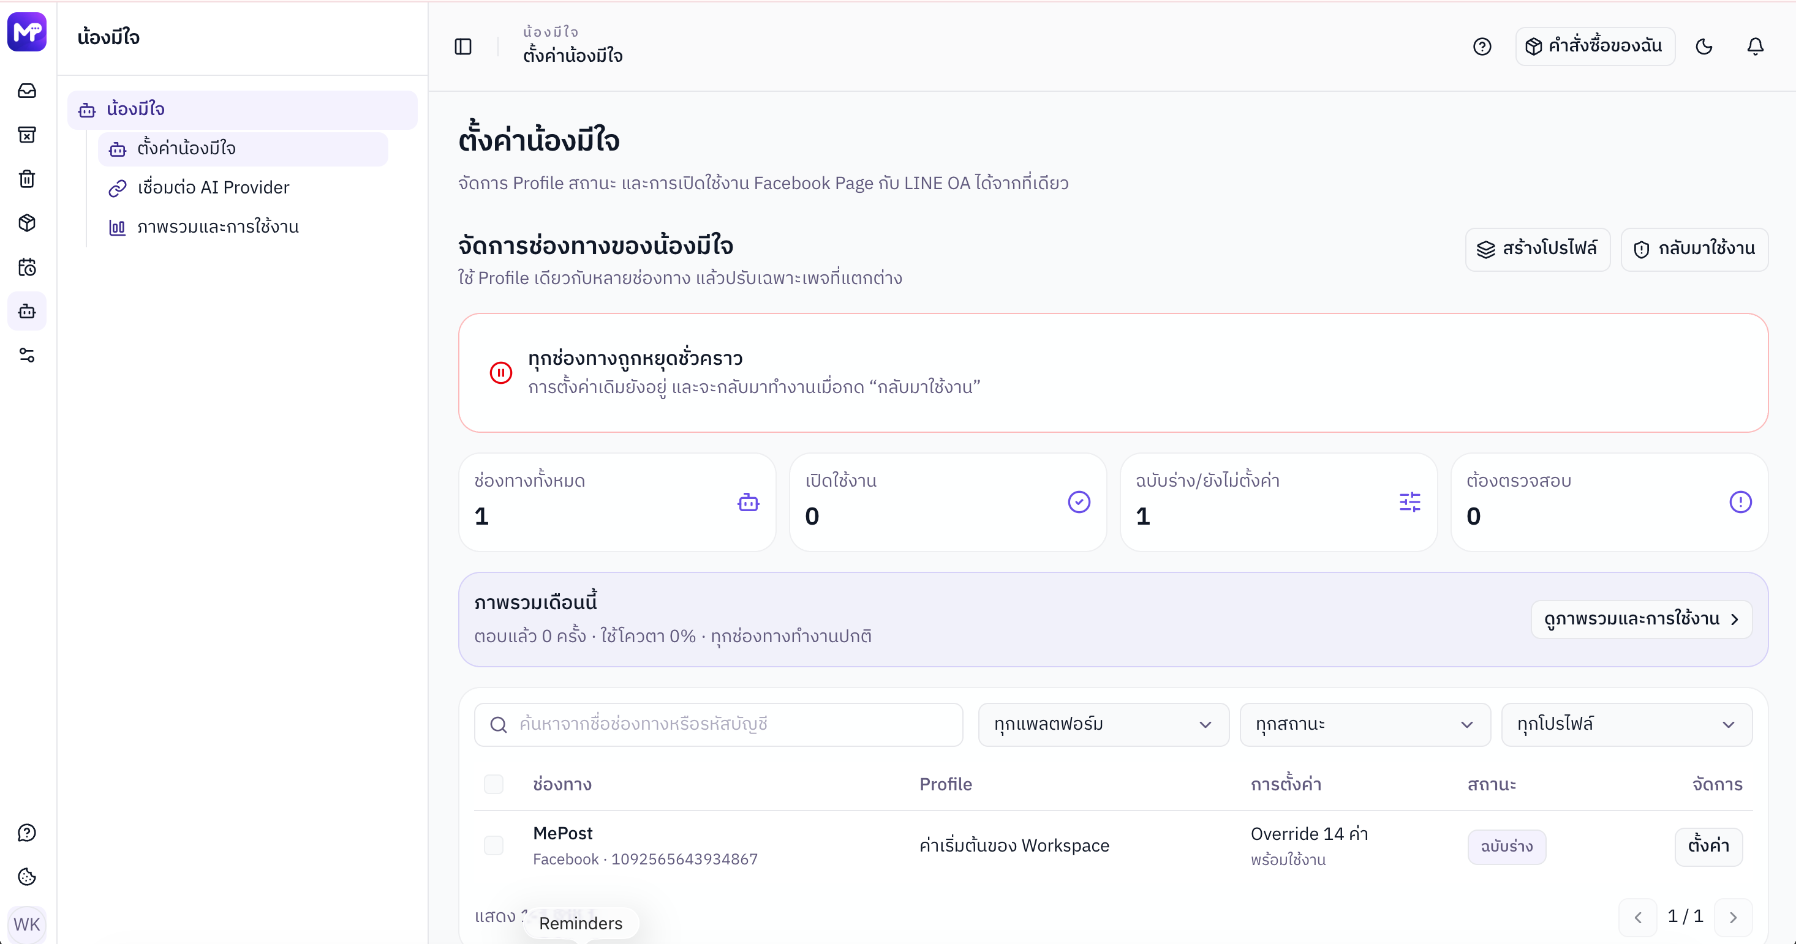
Task: Check the select-all channels checkbox
Action: tap(494, 784)
